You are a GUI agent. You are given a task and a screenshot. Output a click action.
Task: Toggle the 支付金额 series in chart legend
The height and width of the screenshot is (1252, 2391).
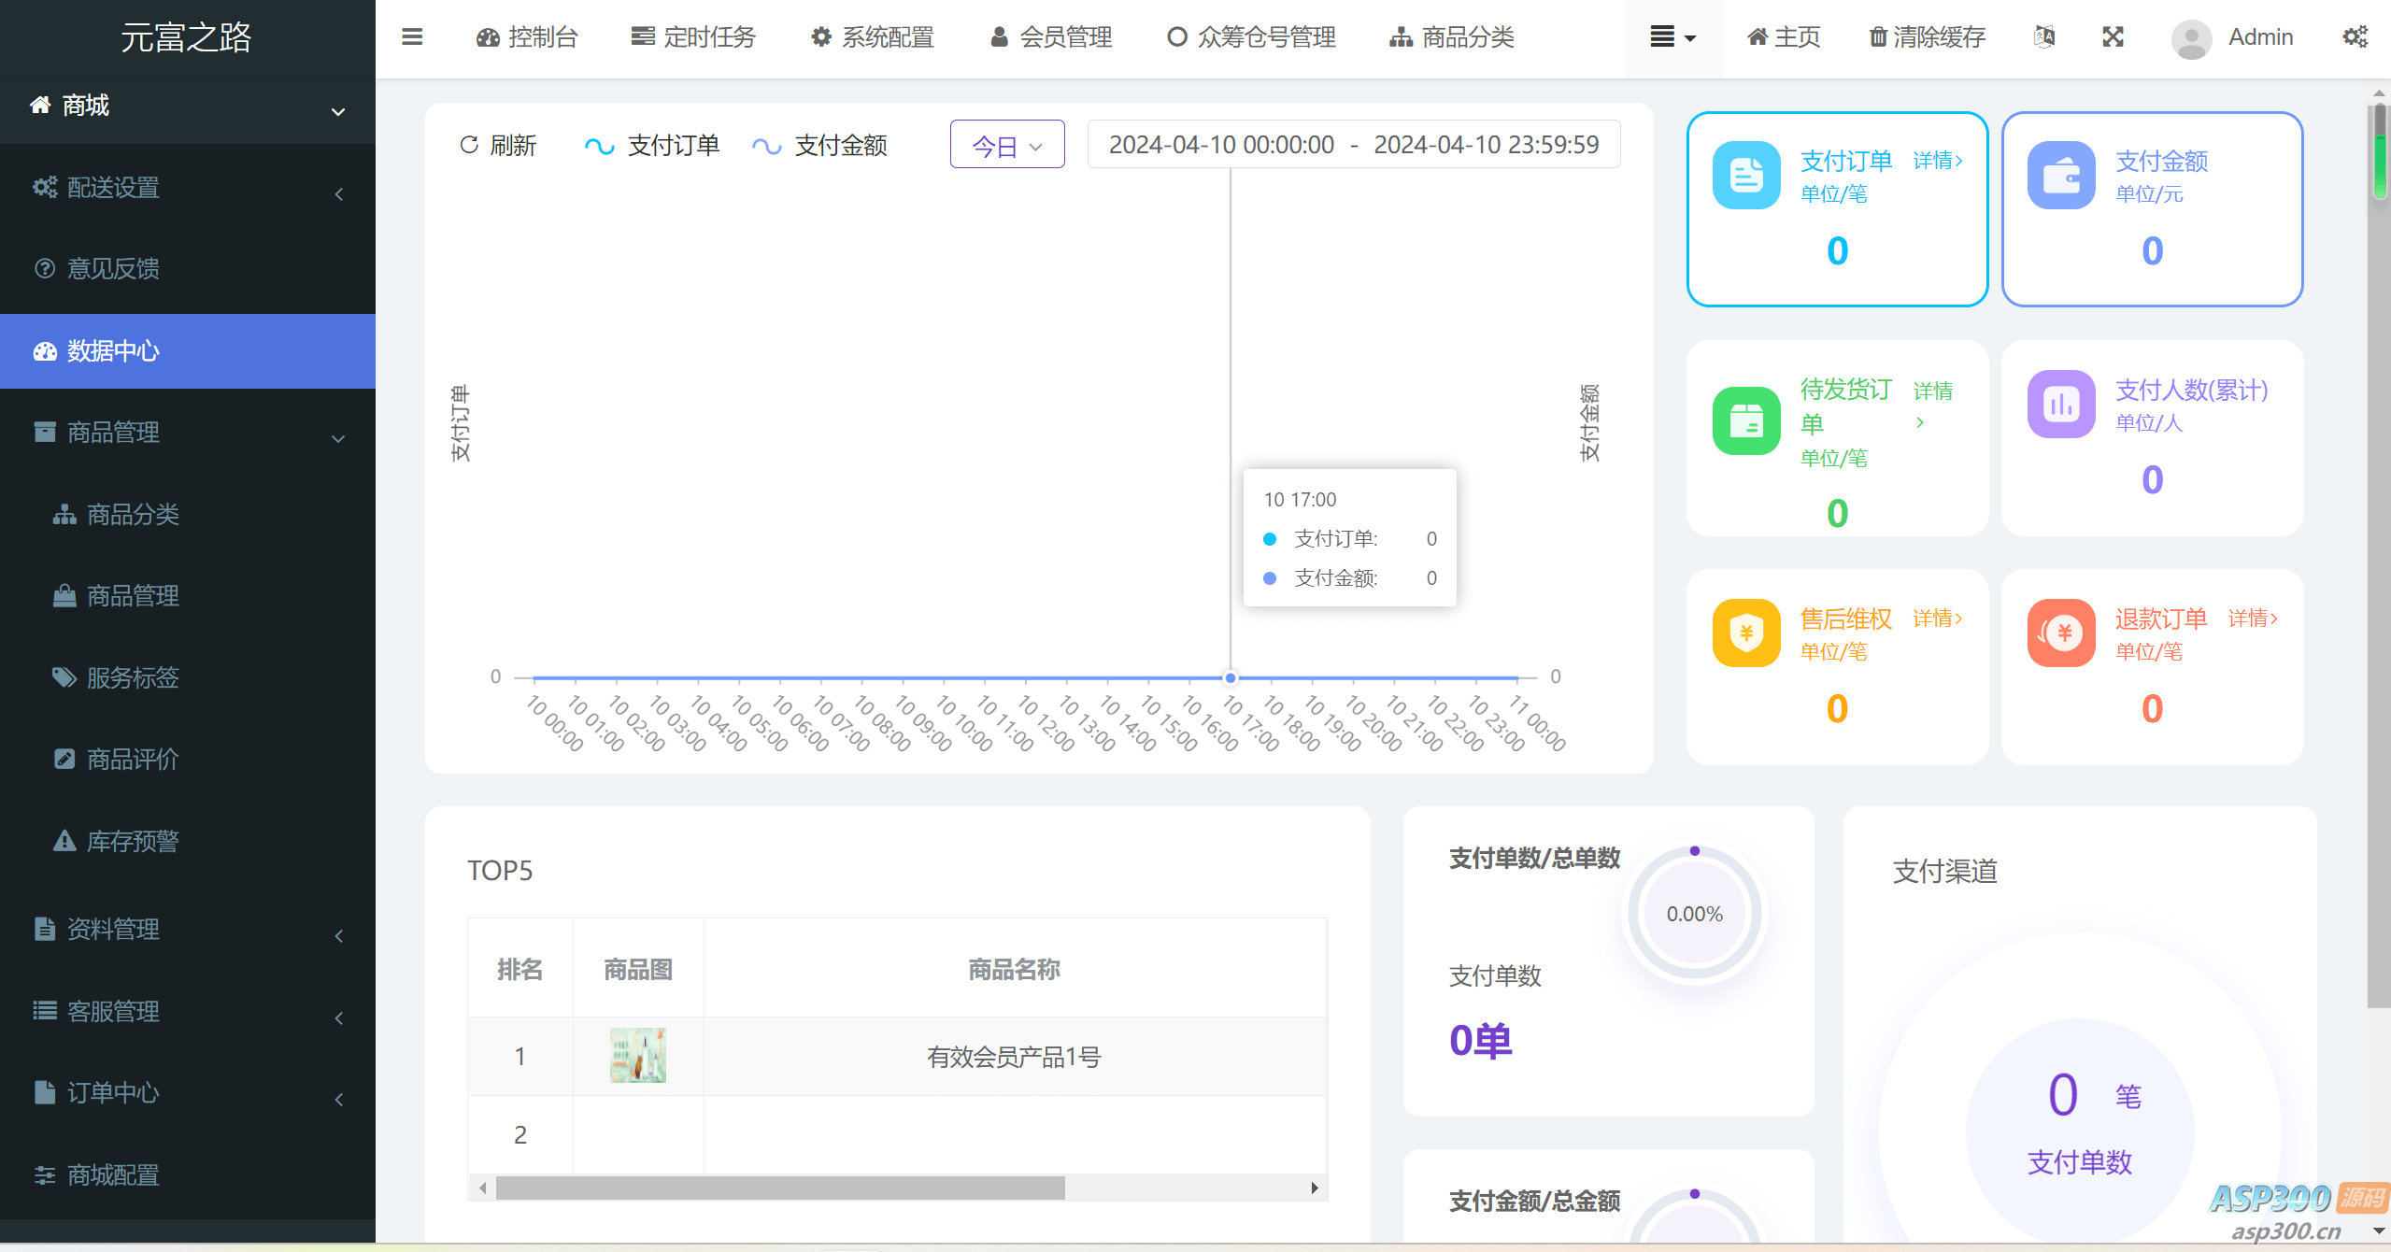(x=819, y=146)
